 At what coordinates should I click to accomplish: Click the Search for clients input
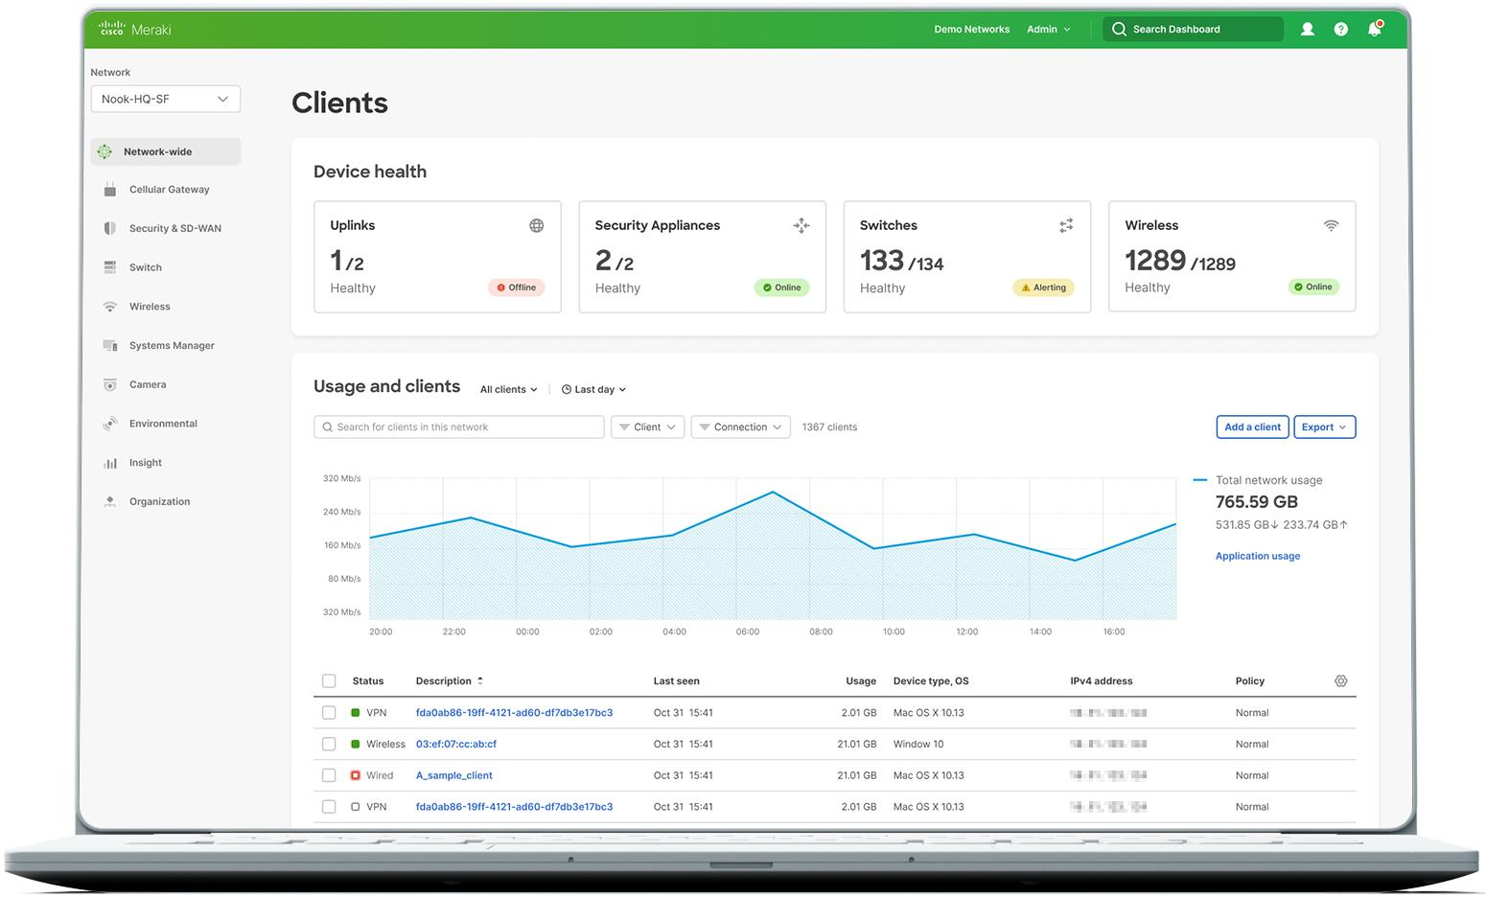coord(459,426)
